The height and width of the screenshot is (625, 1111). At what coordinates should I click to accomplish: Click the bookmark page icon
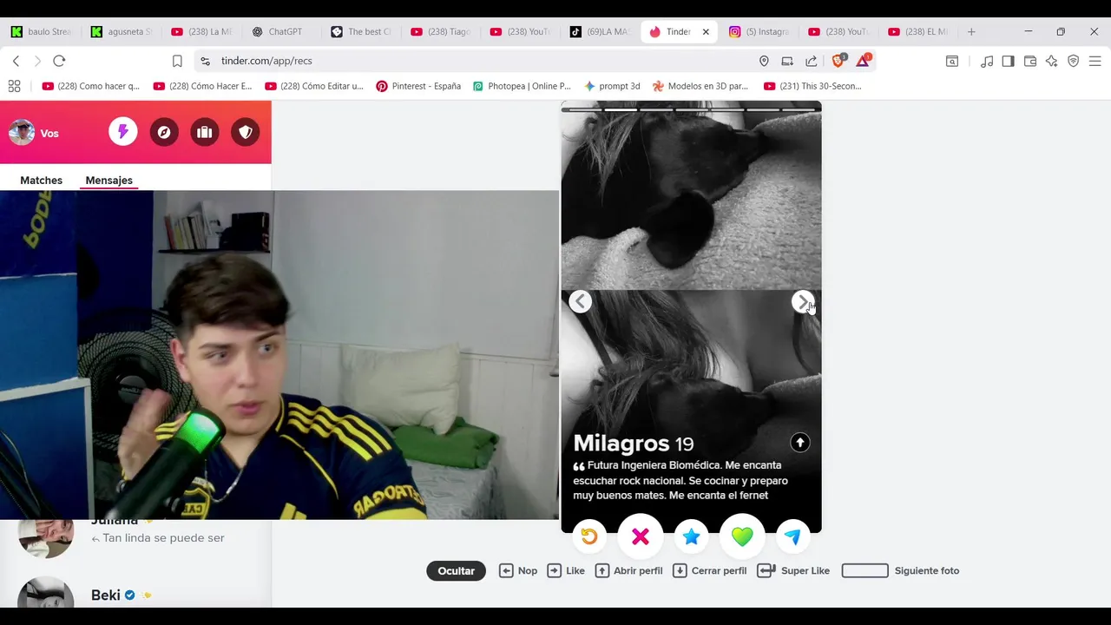[x=177, y=61]
